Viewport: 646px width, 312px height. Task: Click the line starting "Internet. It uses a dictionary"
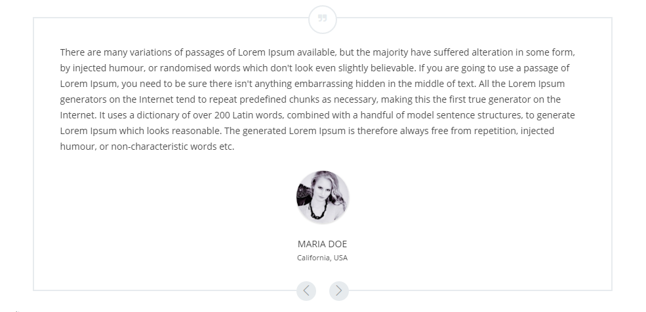pyautogui.click(x=317, y=115)
